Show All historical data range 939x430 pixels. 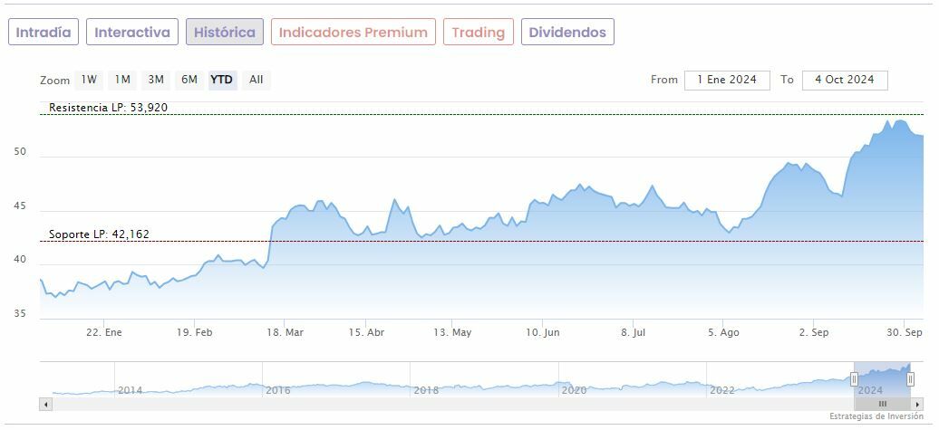coord(257,80)
